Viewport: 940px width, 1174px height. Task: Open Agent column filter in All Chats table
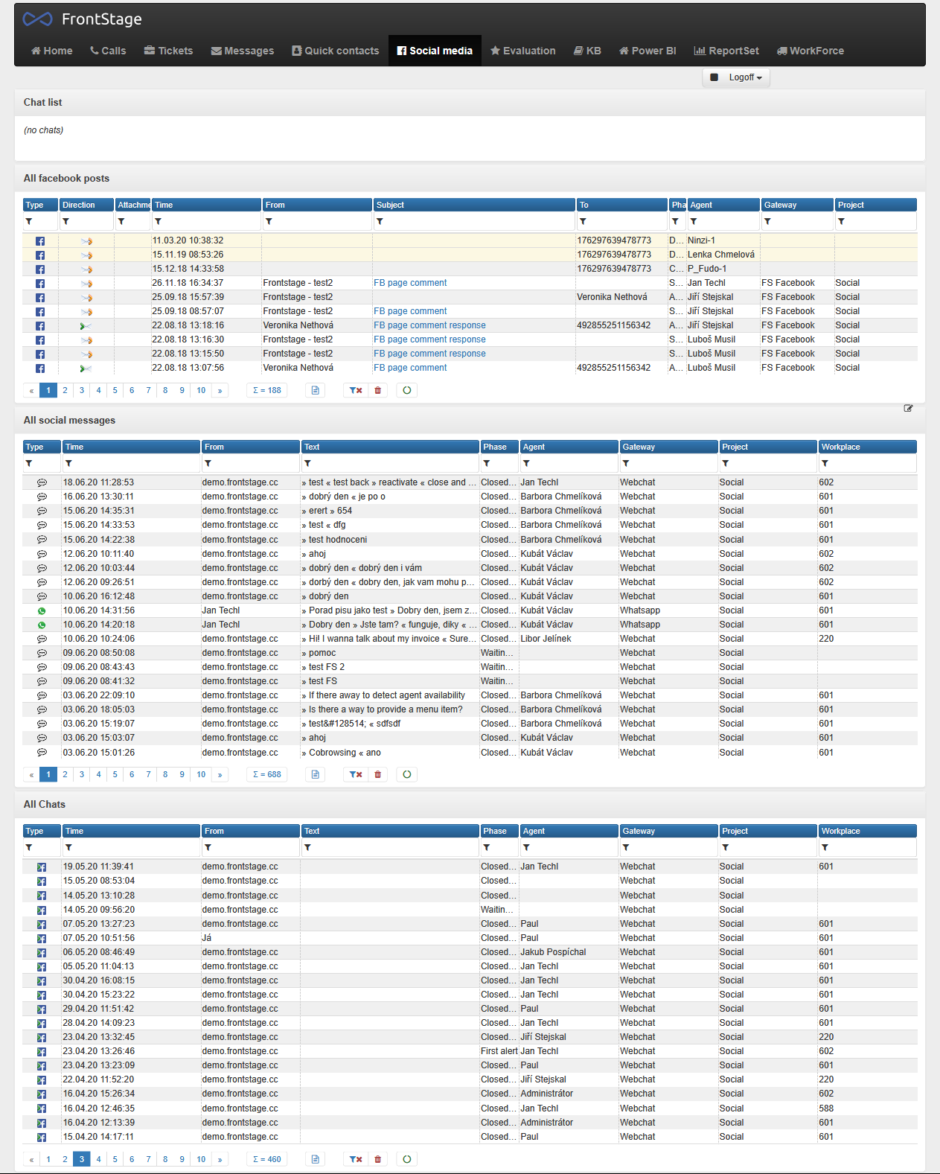526,847
